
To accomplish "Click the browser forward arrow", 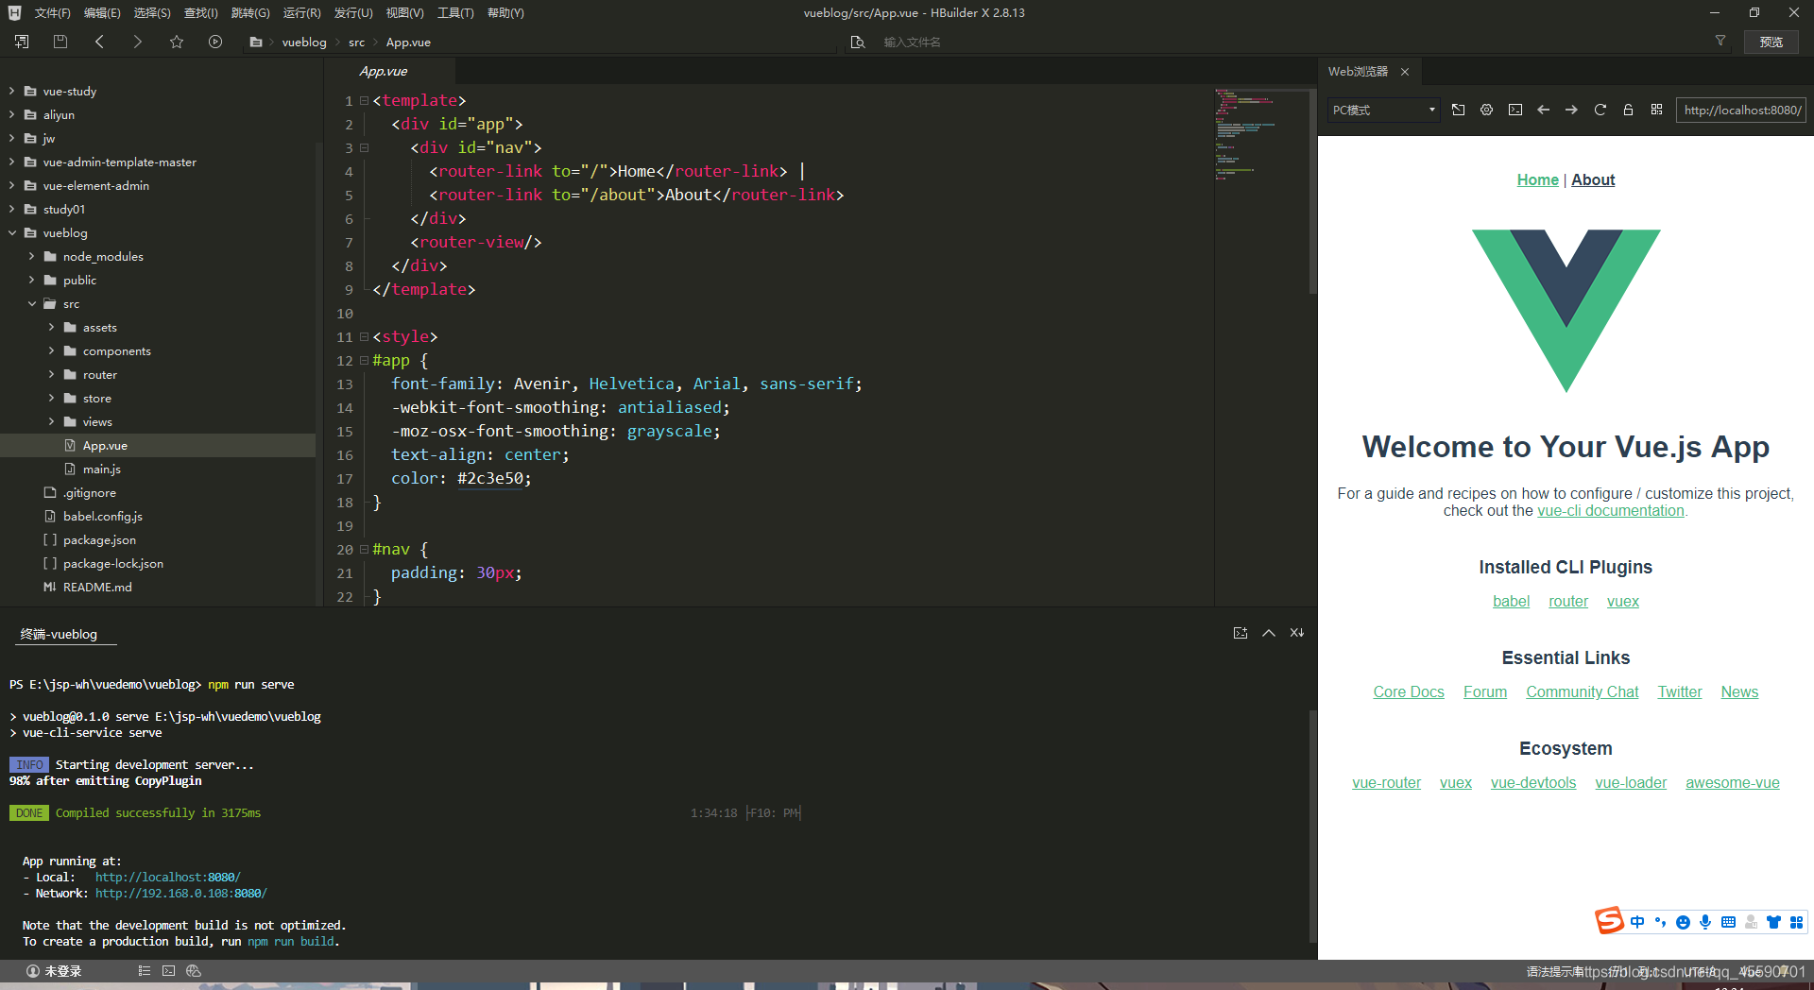I will [1571, 110].
